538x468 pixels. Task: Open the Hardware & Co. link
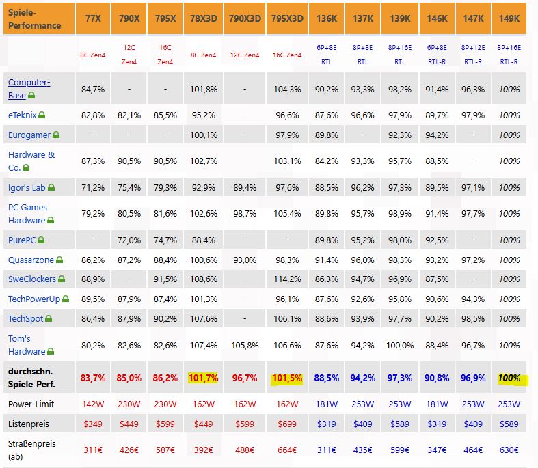(x=31, y=161)
